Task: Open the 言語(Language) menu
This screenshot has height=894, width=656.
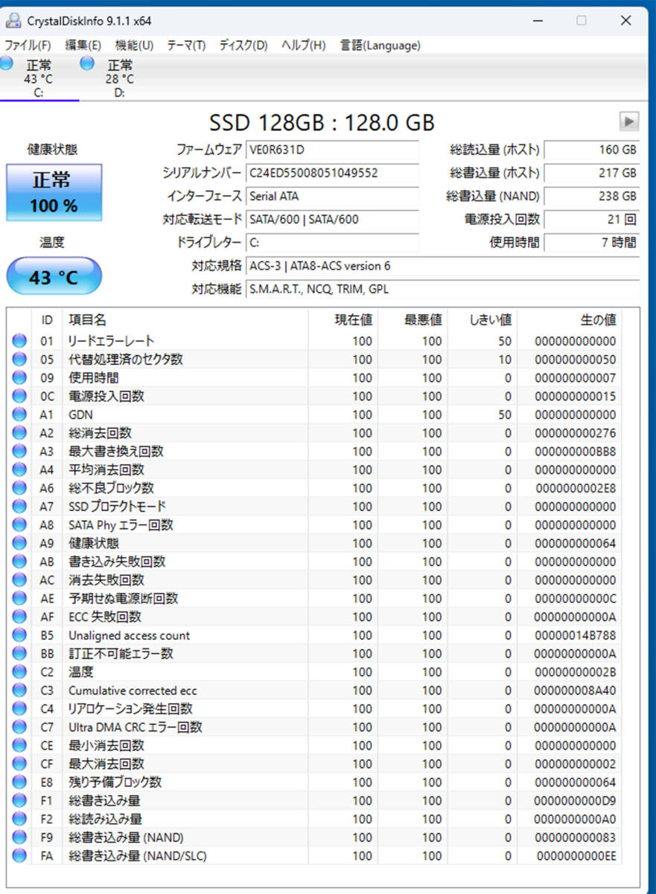Action: [x=380, y=45]
